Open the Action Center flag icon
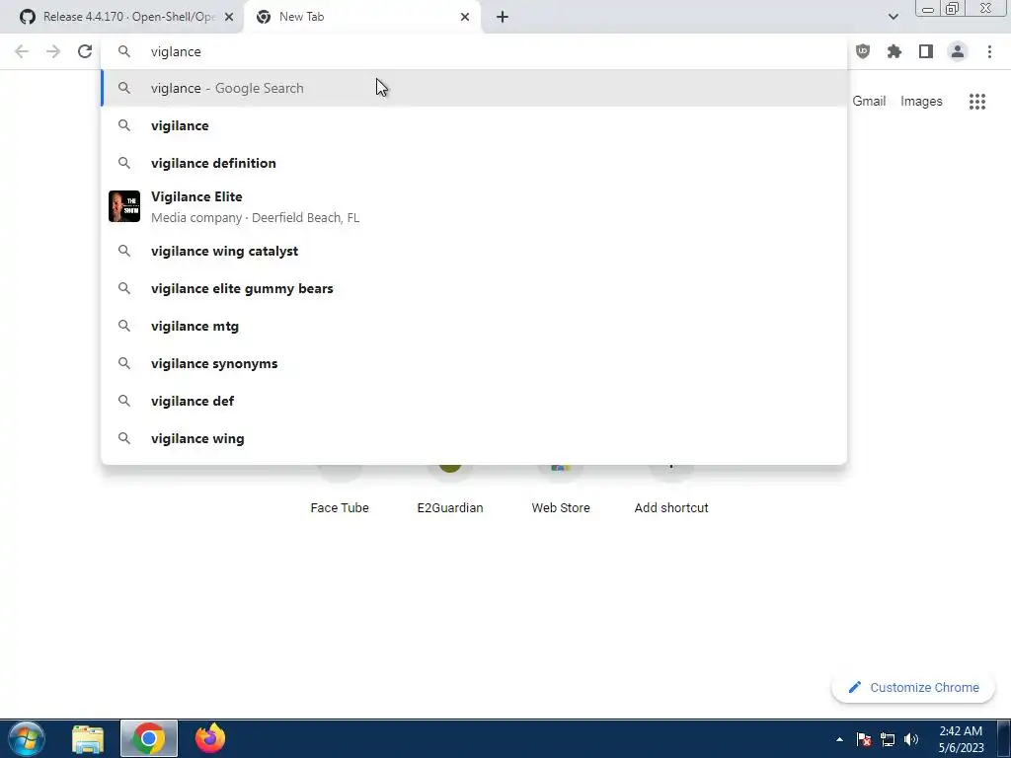1011x758 pixels. point(864,739)
